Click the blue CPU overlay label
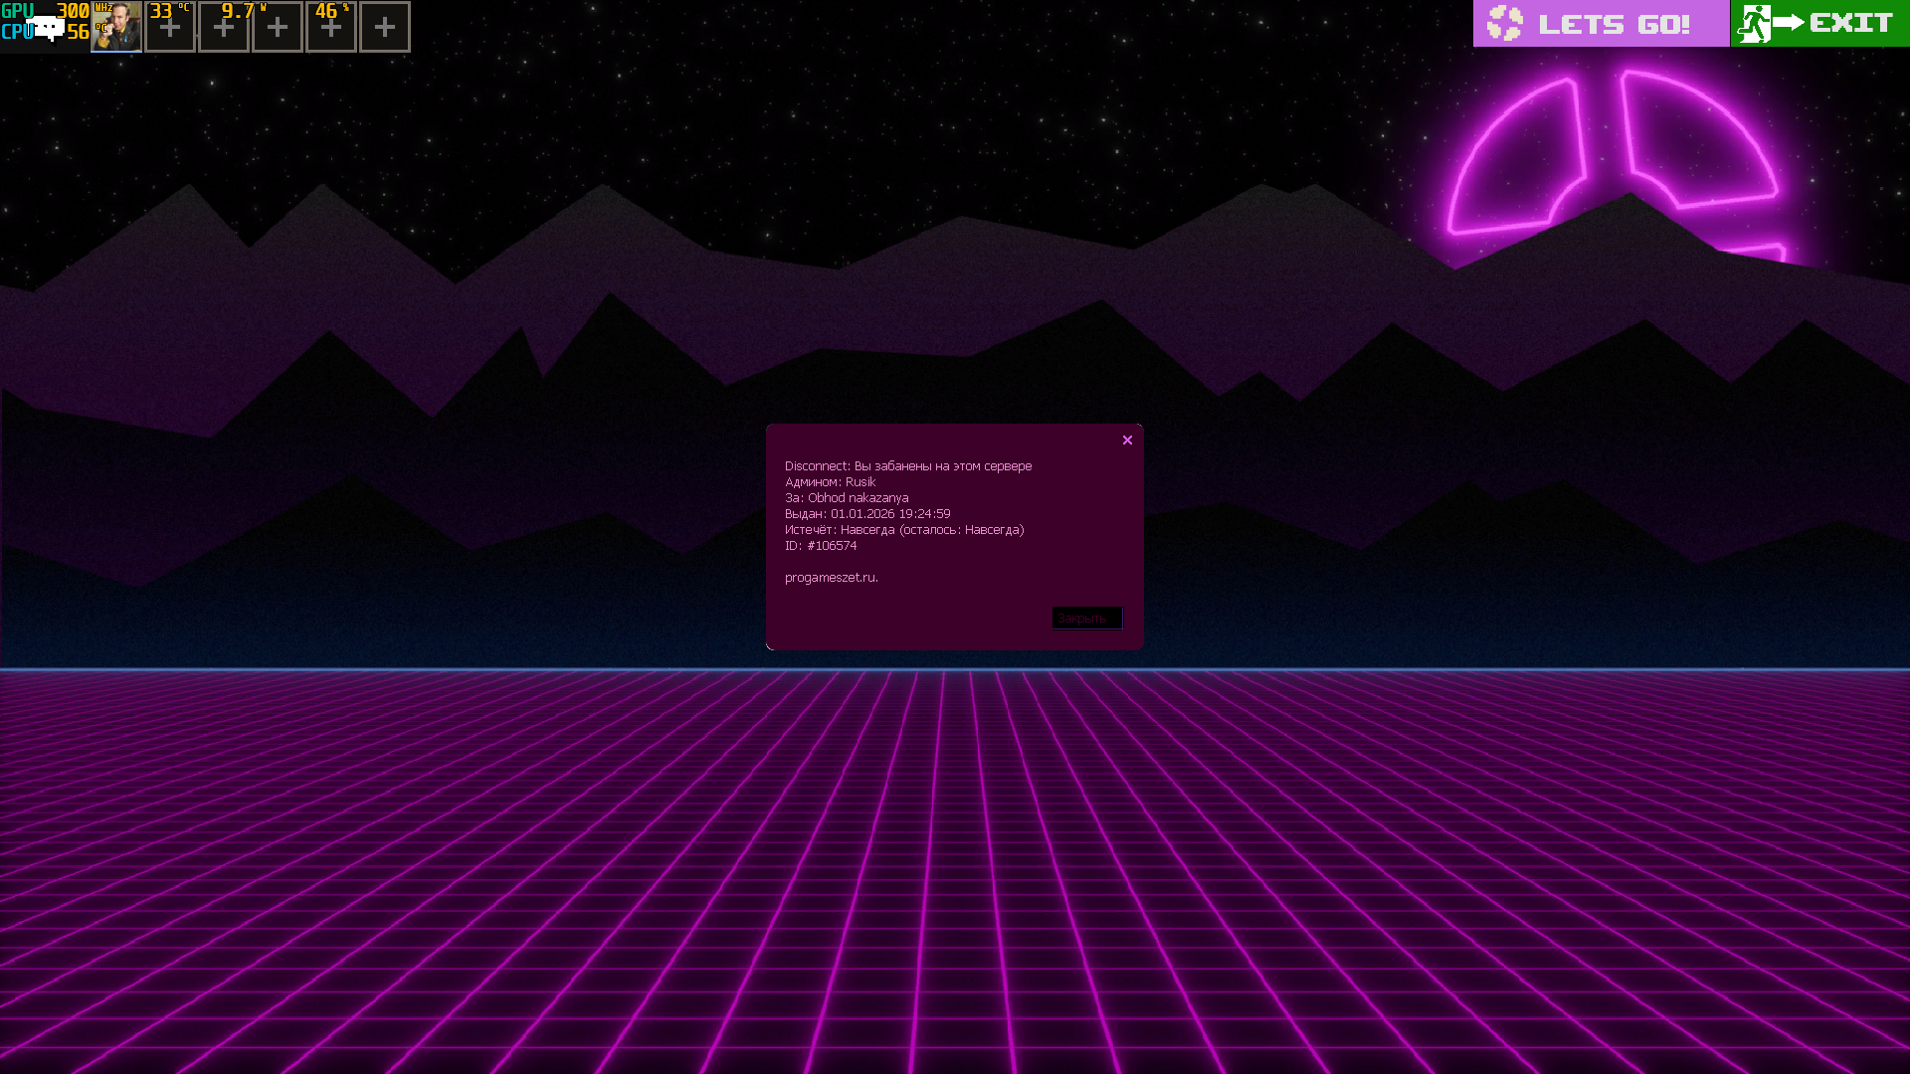The width and height of the screenshot is (1910, 1074). click(x=15, y=33)
